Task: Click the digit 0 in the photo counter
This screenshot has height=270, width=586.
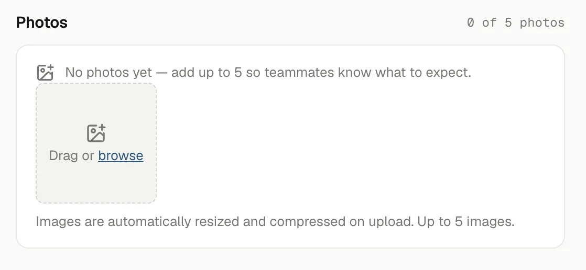Action: pos(471,22)
